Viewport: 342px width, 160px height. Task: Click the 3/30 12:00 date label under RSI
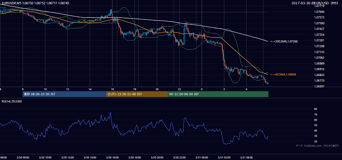click(67, 157)
